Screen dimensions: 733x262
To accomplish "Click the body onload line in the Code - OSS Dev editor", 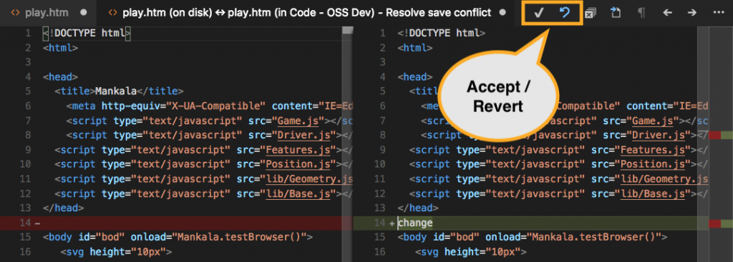I will pyautogui.click(x=532, y=237).
